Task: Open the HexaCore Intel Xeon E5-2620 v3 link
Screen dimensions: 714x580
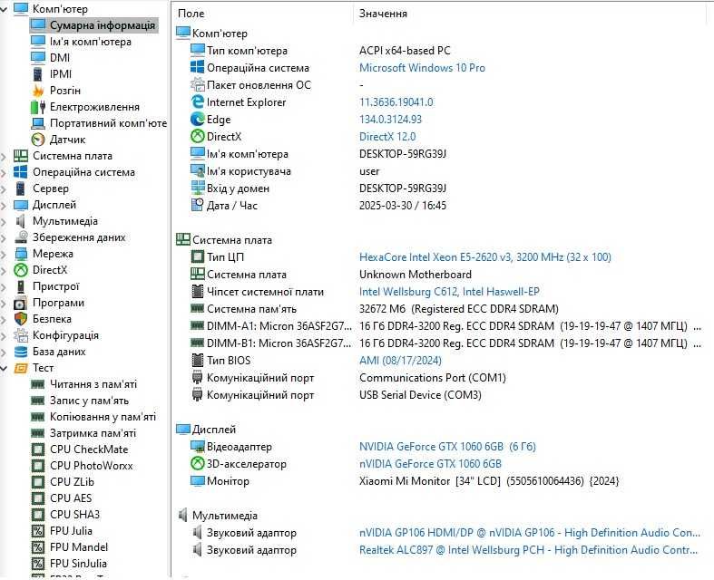Action: click(485, 257)
